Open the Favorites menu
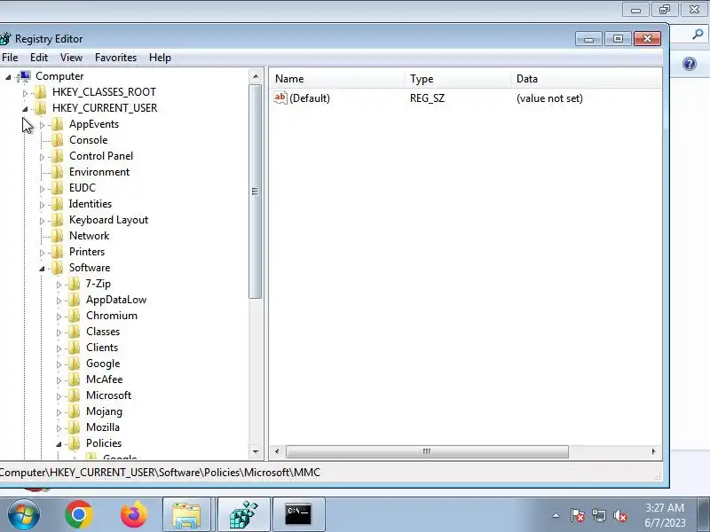This screenshot has width=710, height=532. [115, 58]
